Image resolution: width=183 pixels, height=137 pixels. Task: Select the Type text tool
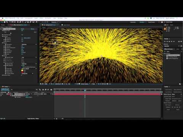click(x=23, y=22)
